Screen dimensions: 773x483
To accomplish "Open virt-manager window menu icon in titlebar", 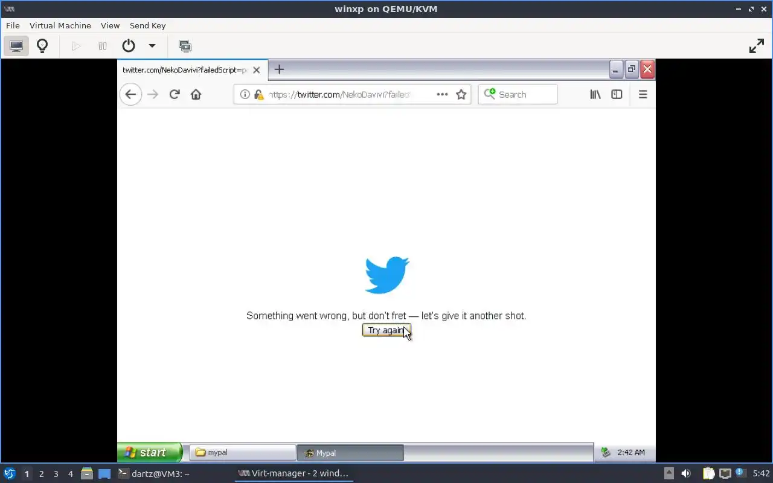I will (x=9, y=9).
